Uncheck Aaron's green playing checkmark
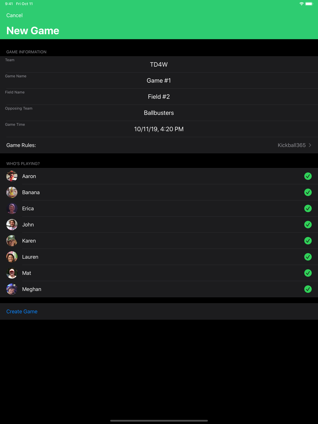 pyautogui.click(x=308, y=176)
